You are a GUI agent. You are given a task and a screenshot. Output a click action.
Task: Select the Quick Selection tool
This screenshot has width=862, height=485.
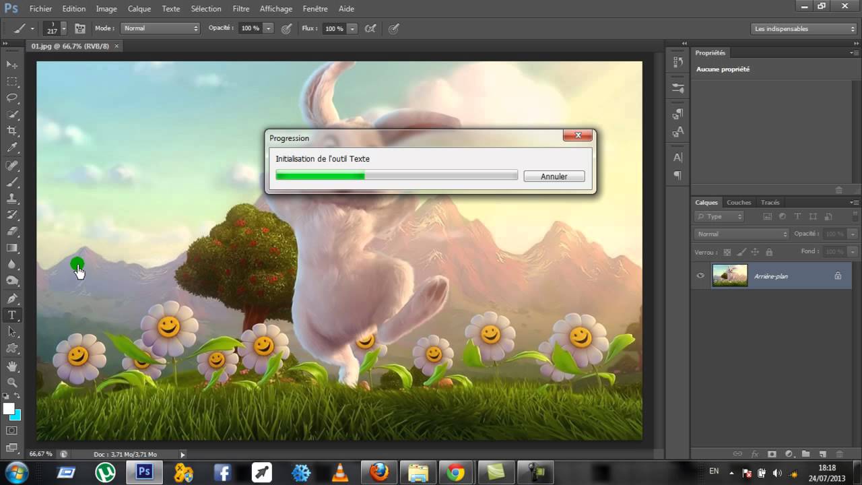click(12, 115)
